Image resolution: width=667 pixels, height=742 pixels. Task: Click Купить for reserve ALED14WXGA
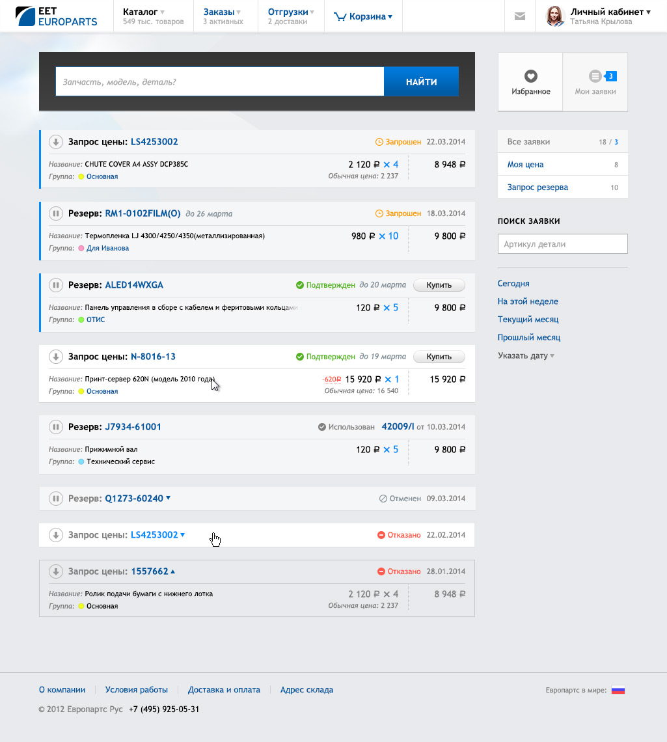click(x=439, y=285)
